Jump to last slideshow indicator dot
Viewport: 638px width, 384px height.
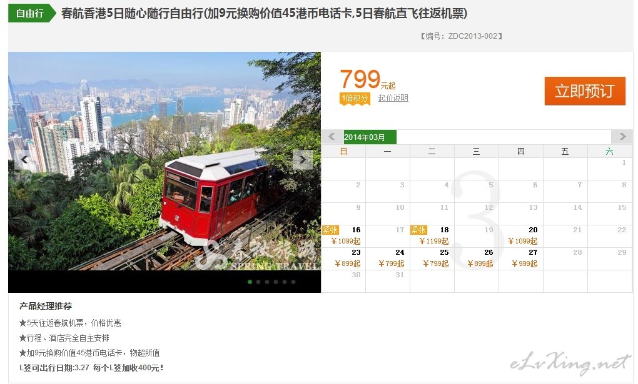click(293, 282)
